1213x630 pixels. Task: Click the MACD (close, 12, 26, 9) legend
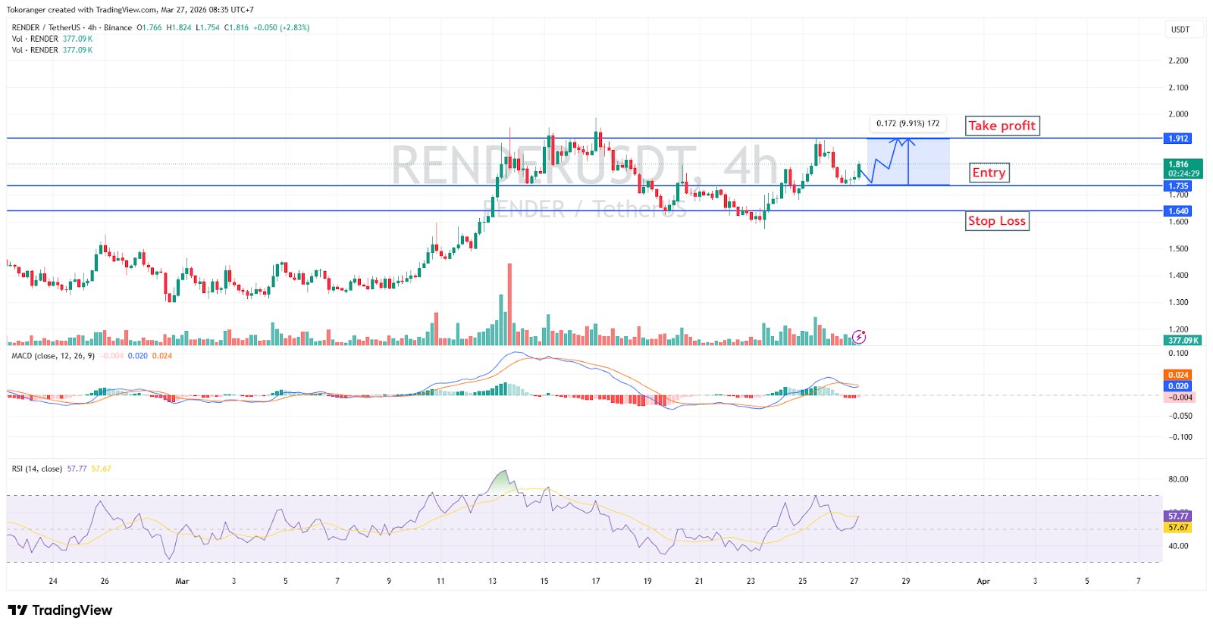tap(53, 356)
